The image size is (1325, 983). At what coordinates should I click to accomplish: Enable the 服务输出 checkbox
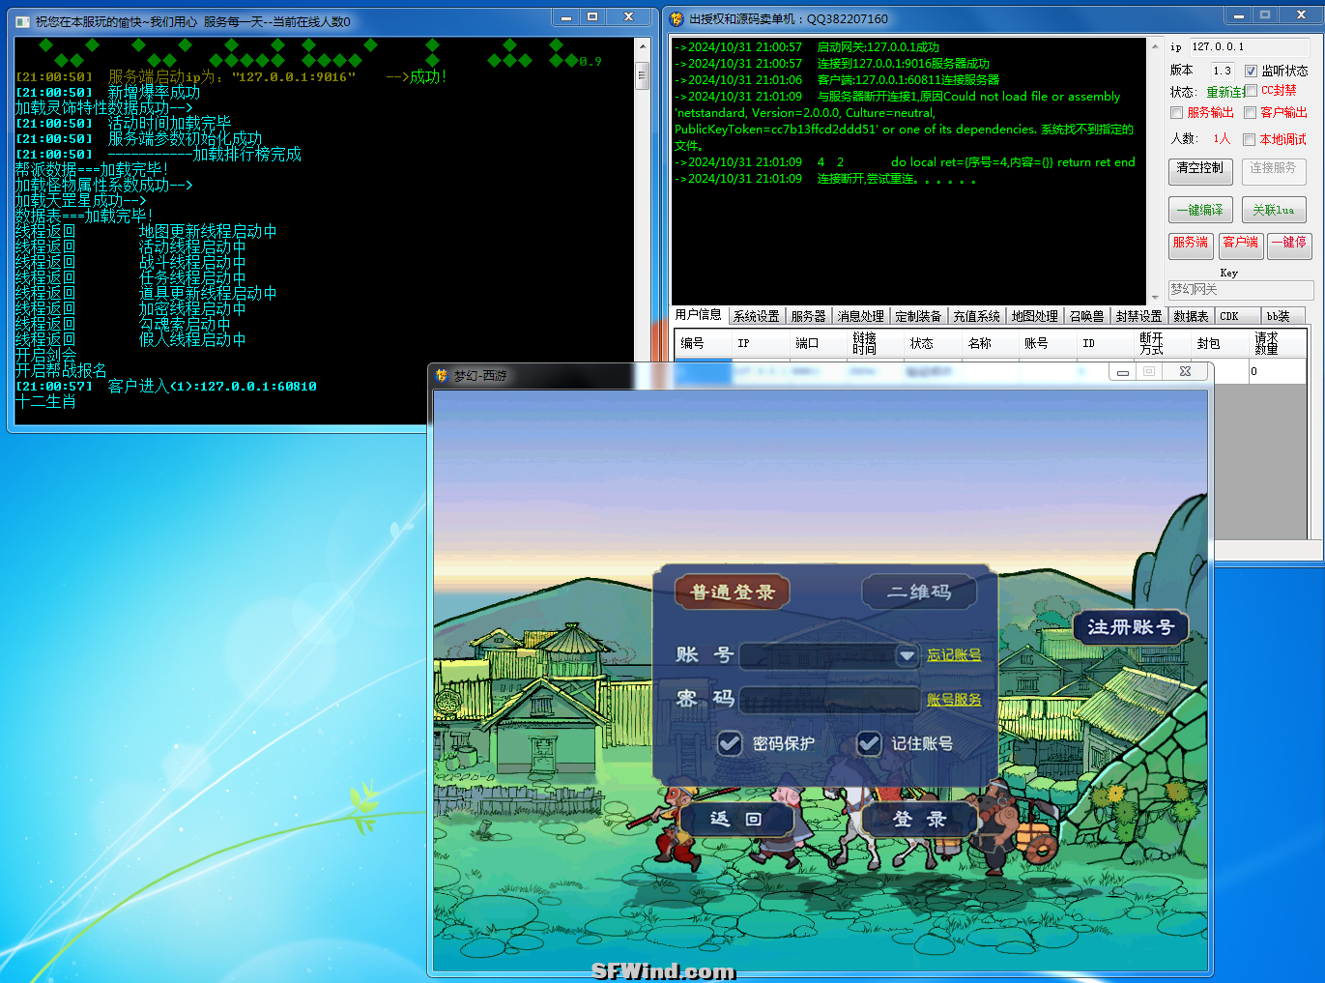(x=1176, y=113)
